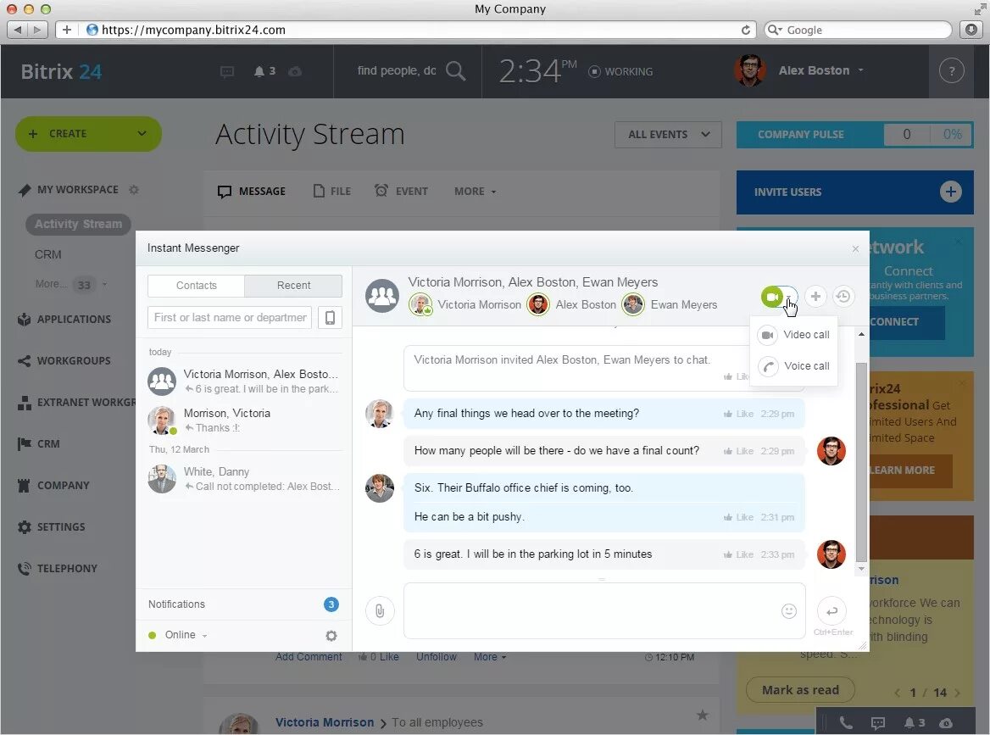This screenshot has width=990, height=735.
Task: Expand the CREATE dropdown chevron
Action: point(142,134)
